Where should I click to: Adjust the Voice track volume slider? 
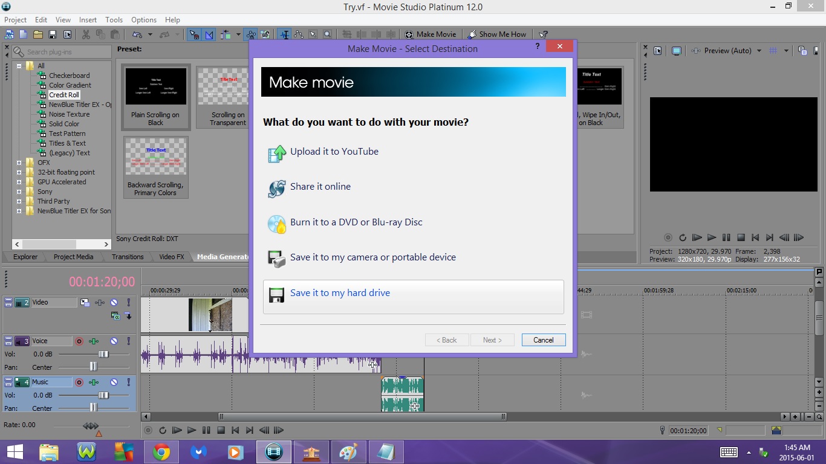coord(103,355)
